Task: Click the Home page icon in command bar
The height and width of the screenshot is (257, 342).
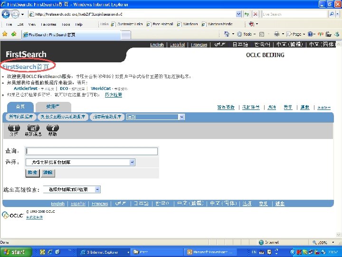Action: pos(227,34)
